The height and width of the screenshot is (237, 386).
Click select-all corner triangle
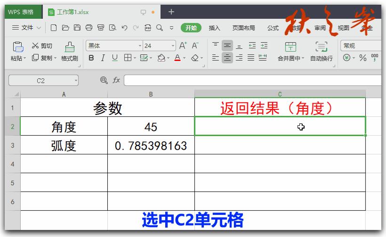16,94
